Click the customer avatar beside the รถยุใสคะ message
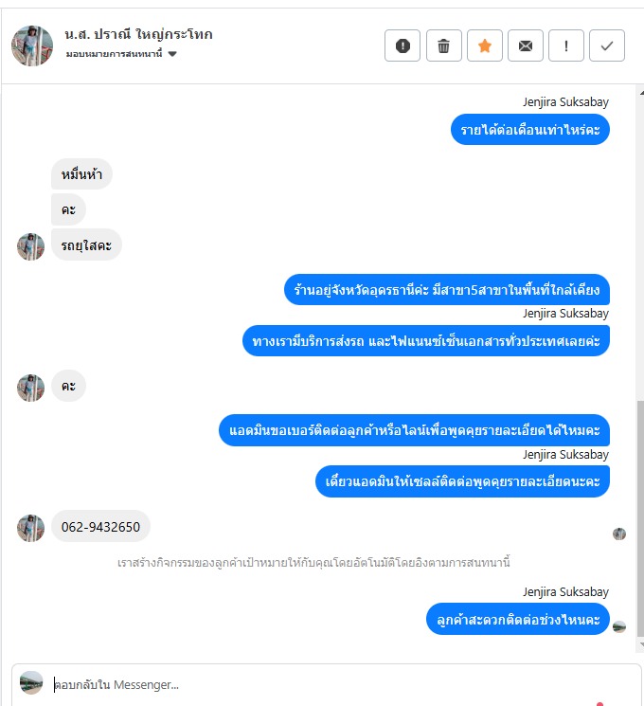644x706 pixels. 30,246
